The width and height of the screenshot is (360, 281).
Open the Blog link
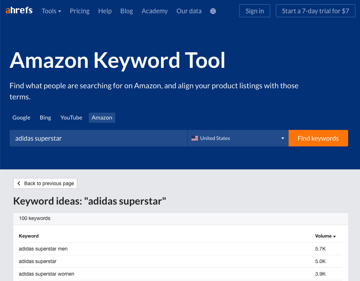pos(126,11)
